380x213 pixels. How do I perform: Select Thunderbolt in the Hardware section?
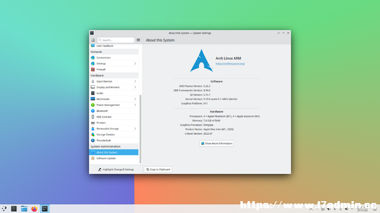[114, 141]
